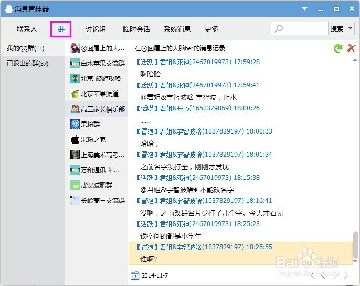
Task: Select 长岭高三交流群 group name
Action: tap(103, 201)
